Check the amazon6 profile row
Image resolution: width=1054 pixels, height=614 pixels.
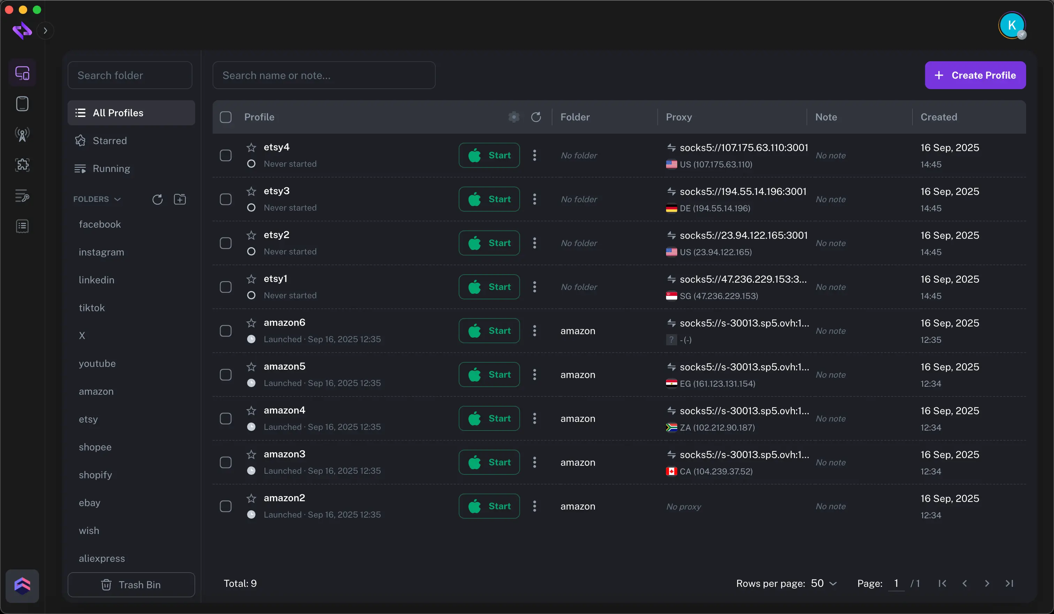226,331
